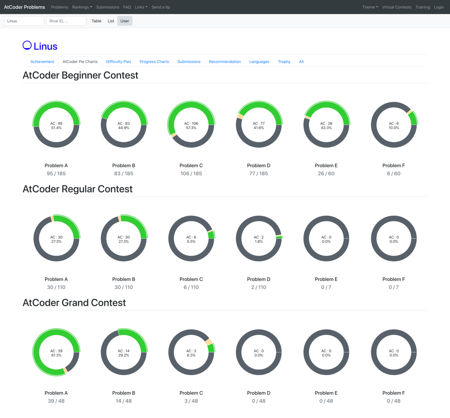Click the '95 / 185' count text

pos(56,174)
